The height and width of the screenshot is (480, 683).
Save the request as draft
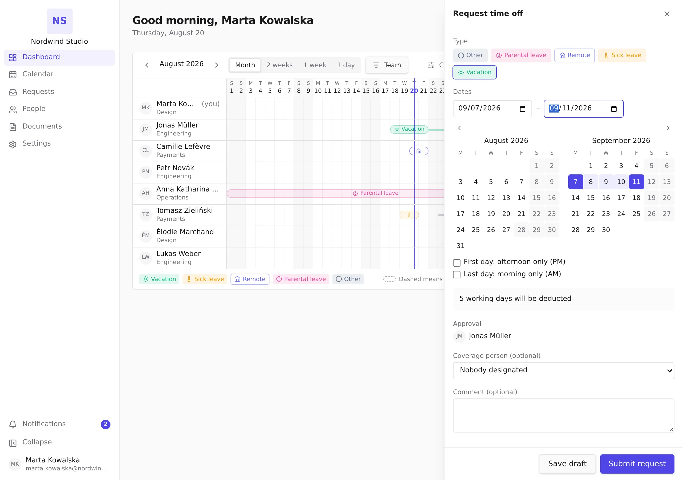(x=567, y=464)
